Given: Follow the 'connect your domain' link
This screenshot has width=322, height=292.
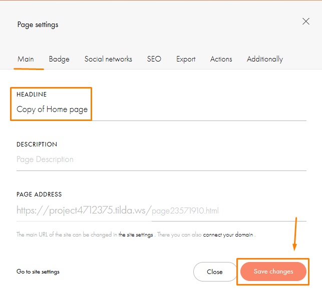Looking at the screenshot, I should [x=228, y=234].
